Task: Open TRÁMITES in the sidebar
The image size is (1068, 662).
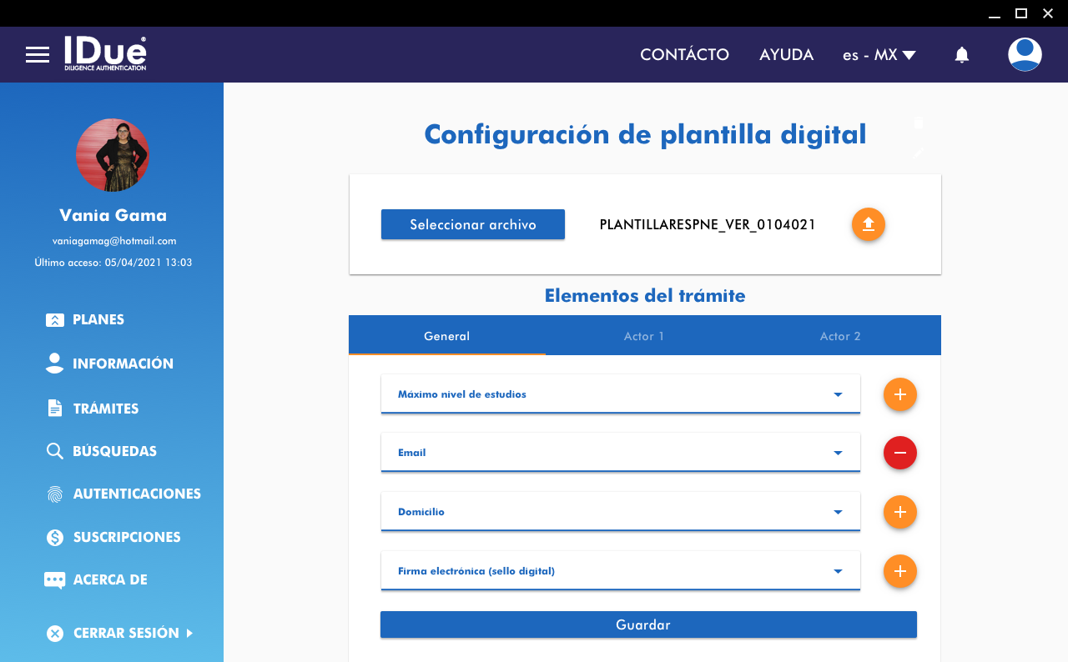Action: 105,409
